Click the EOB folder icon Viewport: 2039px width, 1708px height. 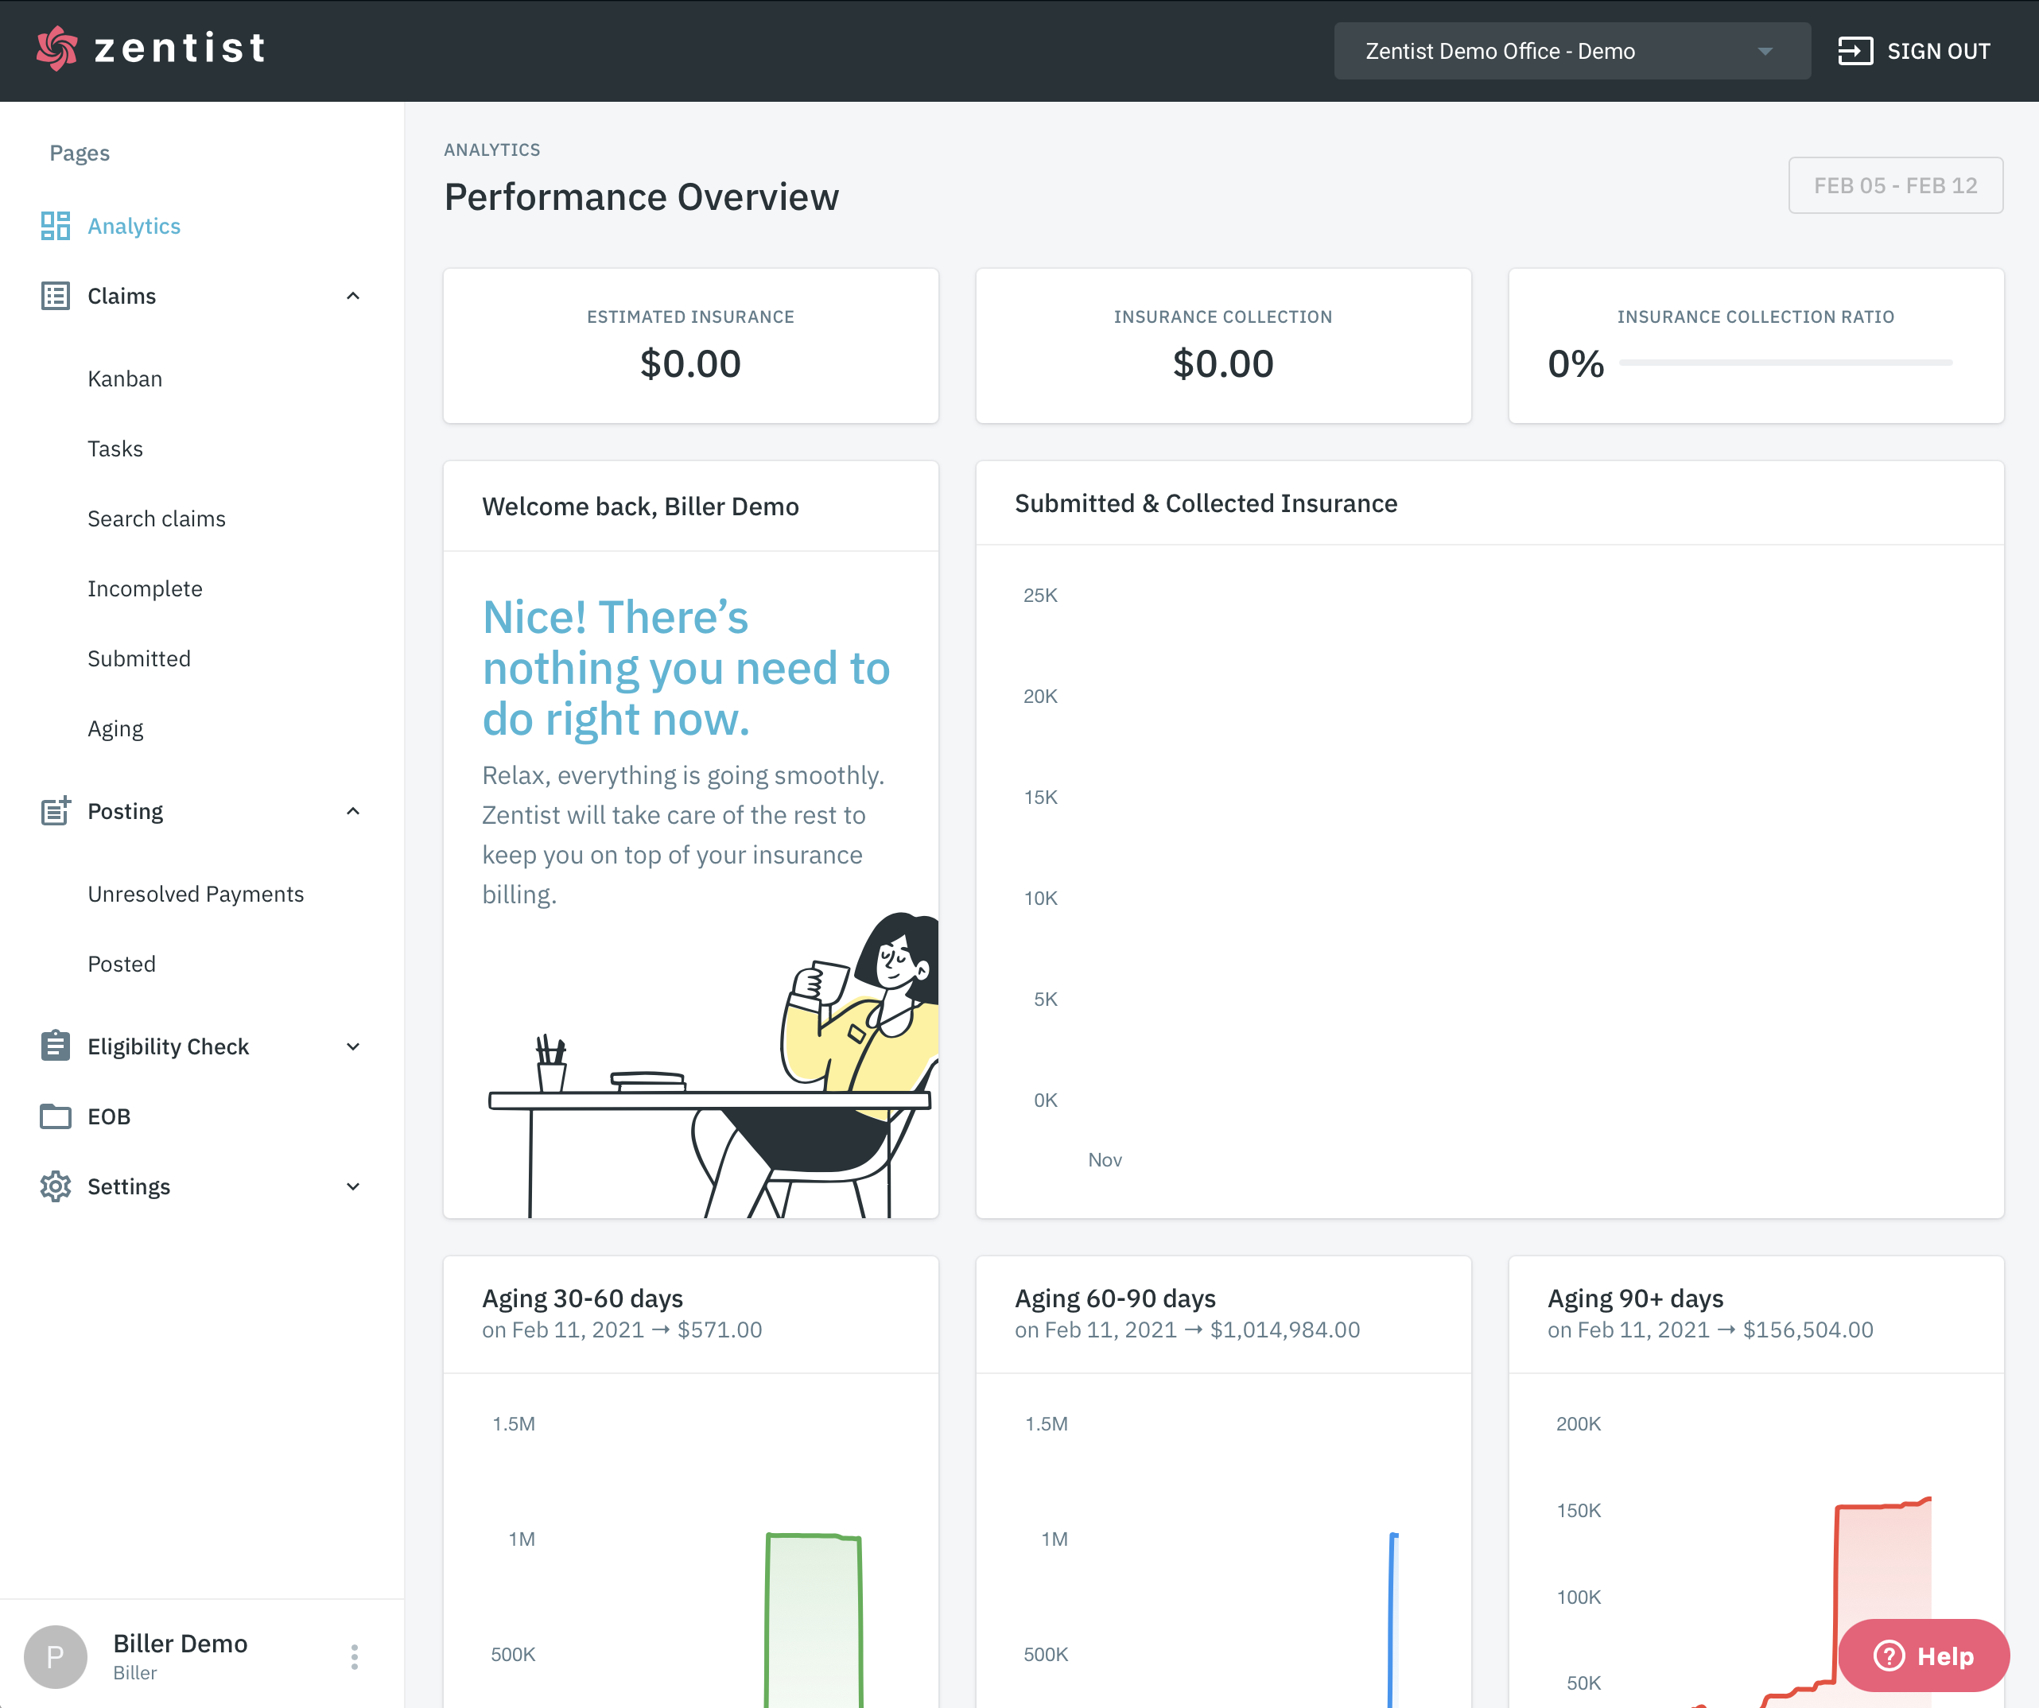pyautogui.click(x=56, y=1116)
